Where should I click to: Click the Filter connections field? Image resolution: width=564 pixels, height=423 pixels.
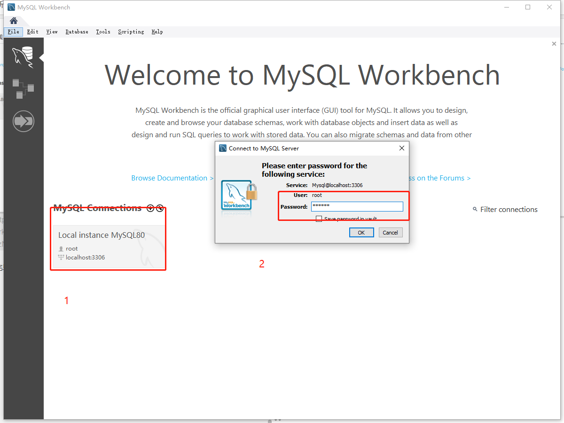[509, 210]
